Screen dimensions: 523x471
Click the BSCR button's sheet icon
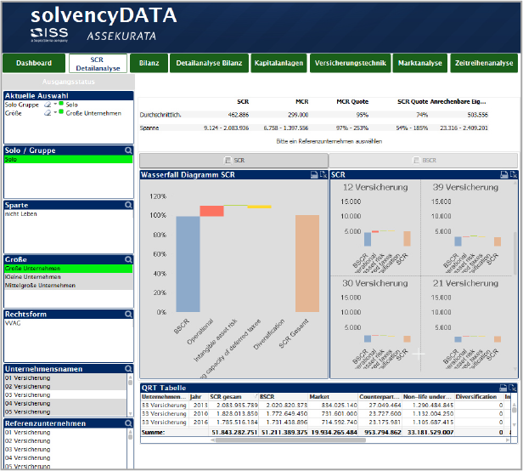pyautogui.click(x=416, y=161)
